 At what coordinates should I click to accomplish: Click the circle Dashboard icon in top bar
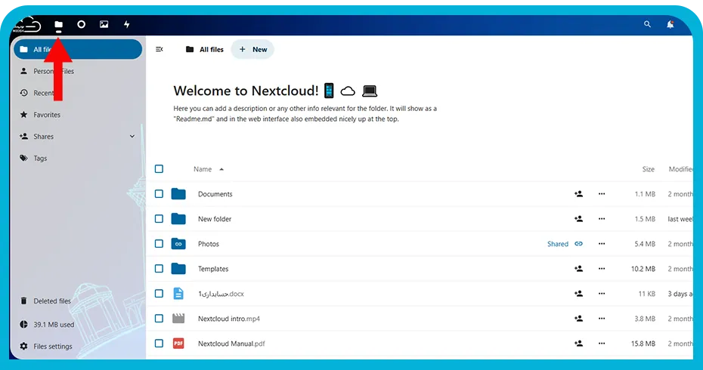pos(81,24)
